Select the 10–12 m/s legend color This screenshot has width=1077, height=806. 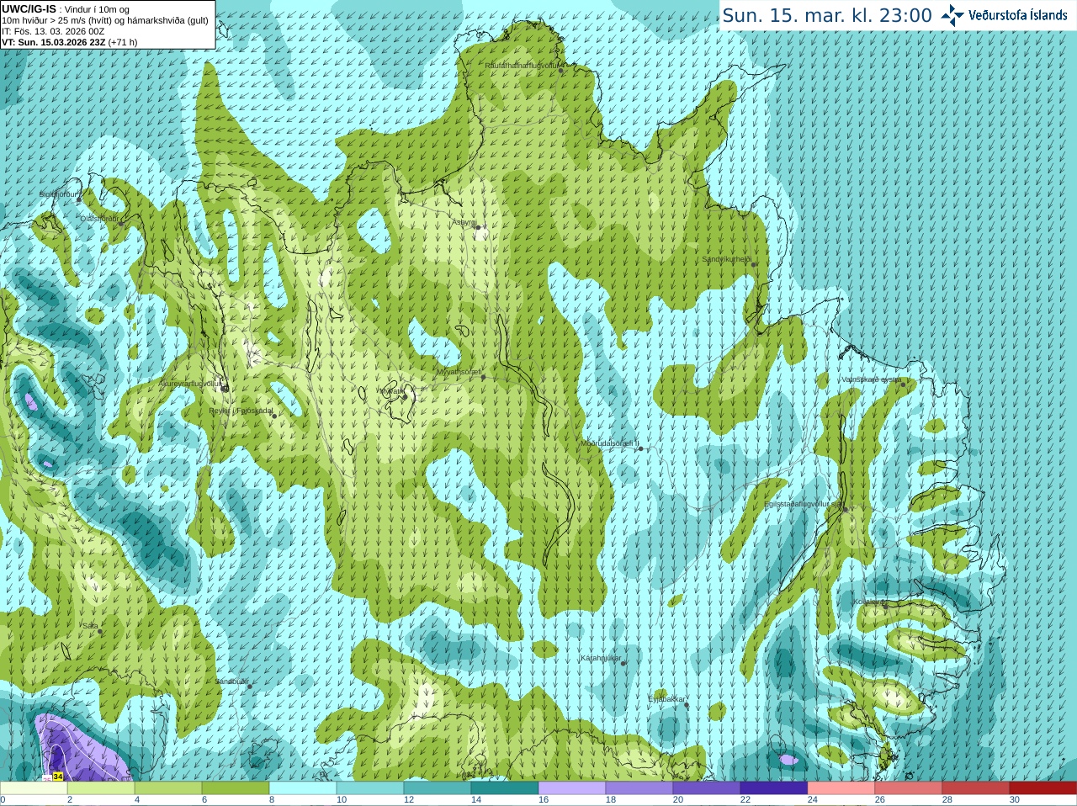click(x=370, y=788)
